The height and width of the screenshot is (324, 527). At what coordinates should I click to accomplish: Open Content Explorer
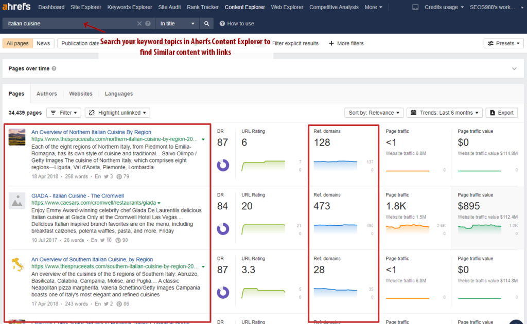(244, 7)
